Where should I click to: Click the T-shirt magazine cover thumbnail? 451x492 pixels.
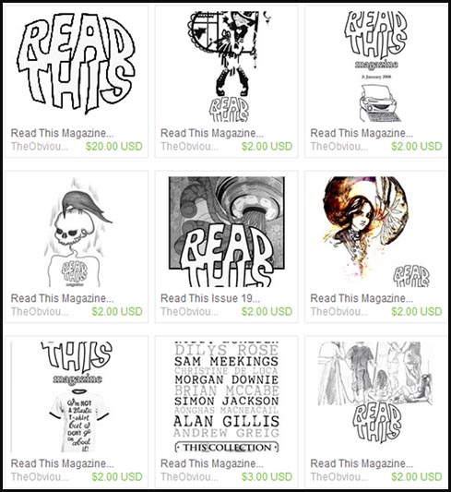click(x=77, y=397)
